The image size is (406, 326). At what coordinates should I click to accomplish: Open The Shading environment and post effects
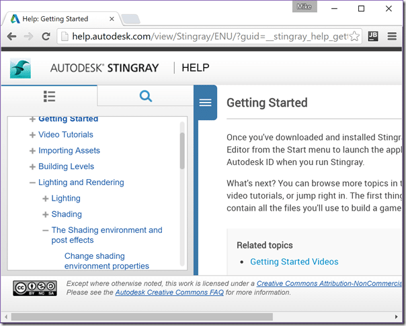[x=107, y=235]
